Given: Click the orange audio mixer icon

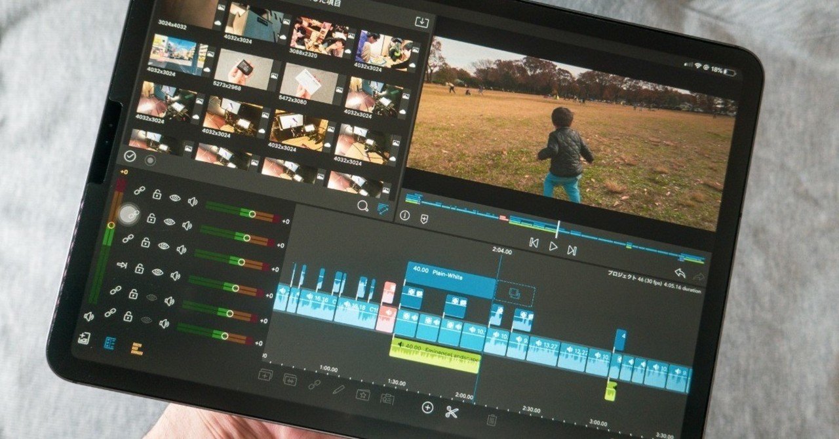Looking at the screenshot, I should [x=136, y=348].
